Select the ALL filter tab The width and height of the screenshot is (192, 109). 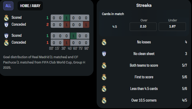[8, 6]
